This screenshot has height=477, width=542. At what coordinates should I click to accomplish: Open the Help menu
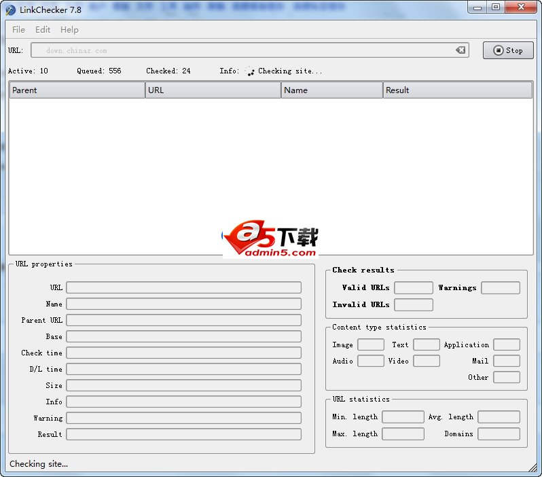[x=69, y=30]
